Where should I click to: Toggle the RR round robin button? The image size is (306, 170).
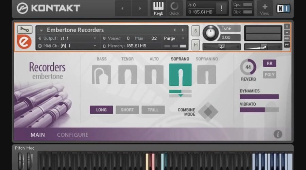click(x=269, y=63)
